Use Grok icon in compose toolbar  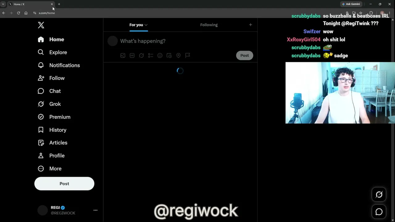coord(141,55)
